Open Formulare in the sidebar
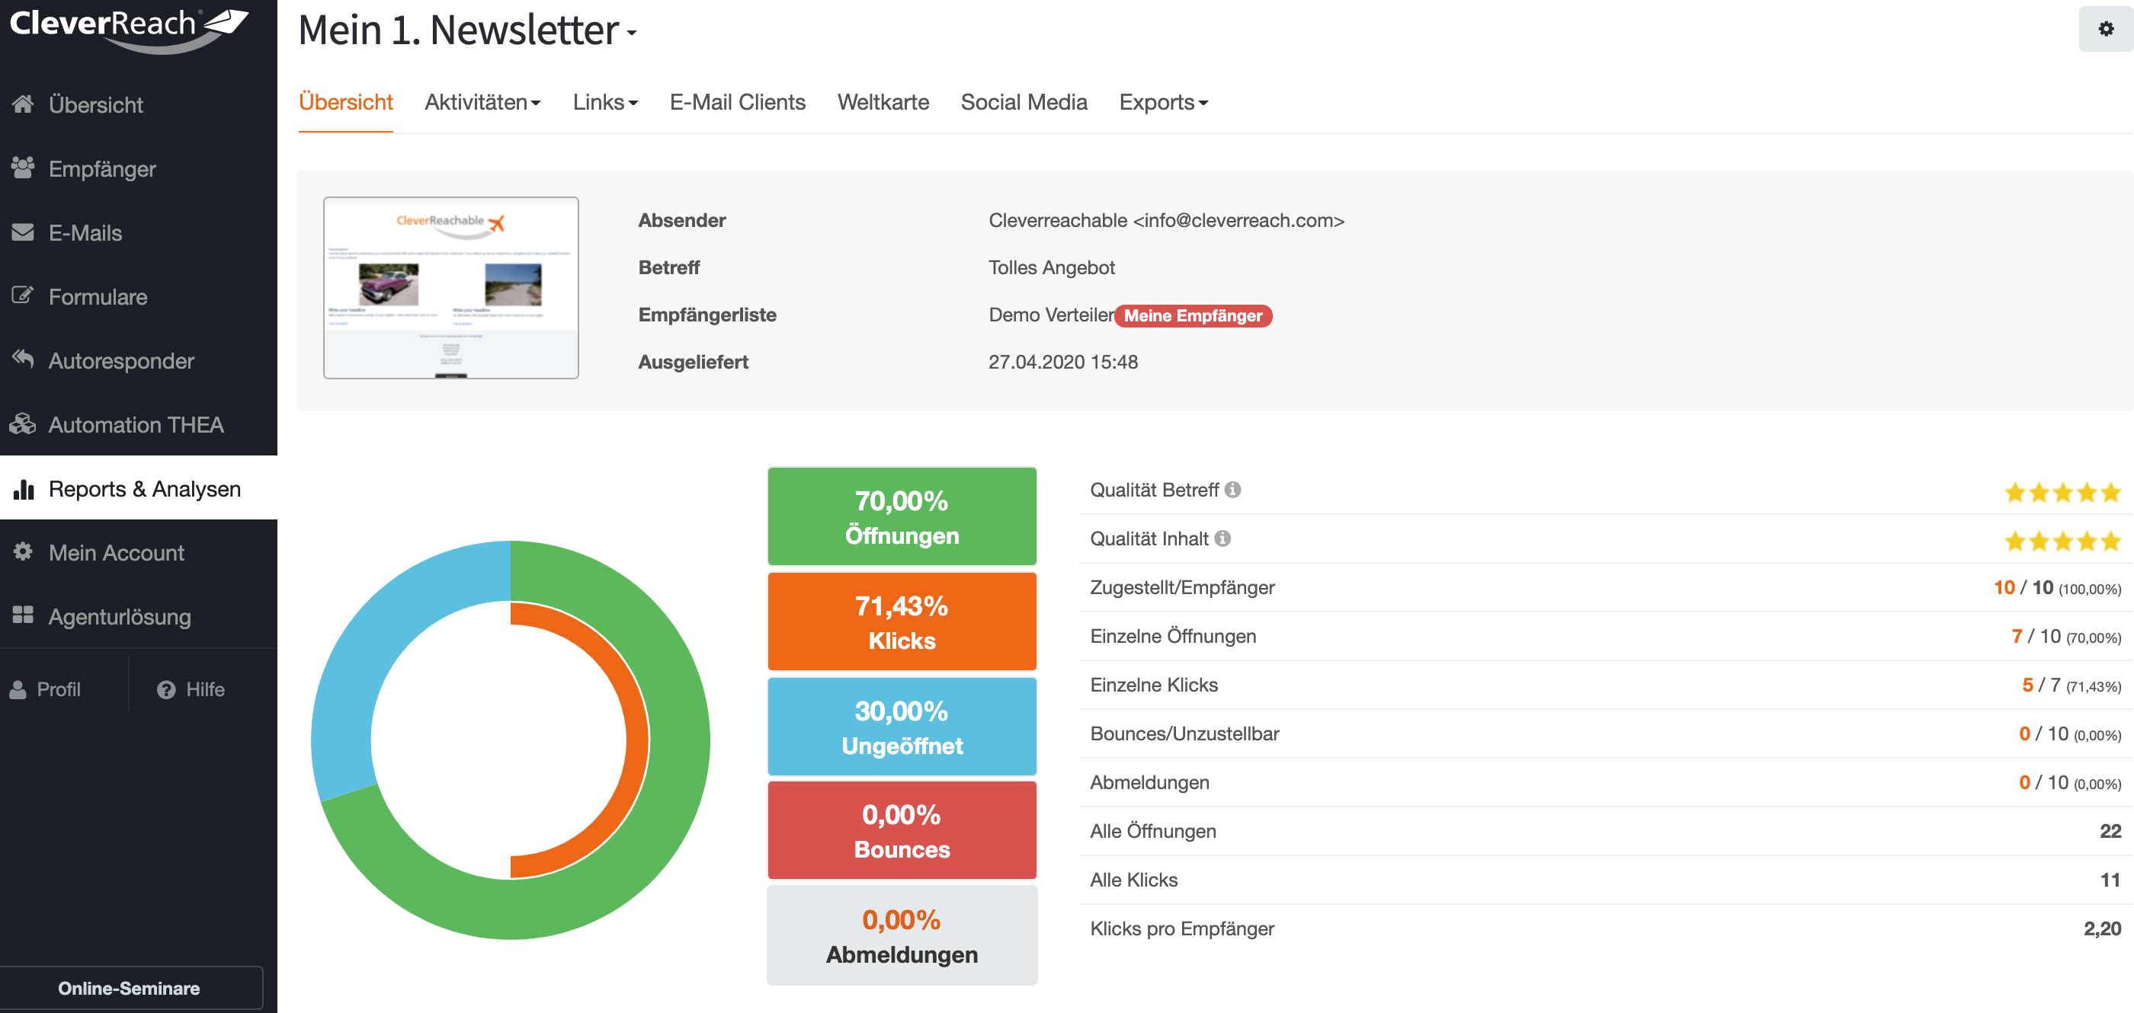 tap(139, 296)
